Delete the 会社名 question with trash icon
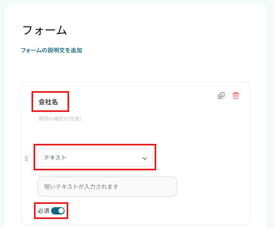 236,95
